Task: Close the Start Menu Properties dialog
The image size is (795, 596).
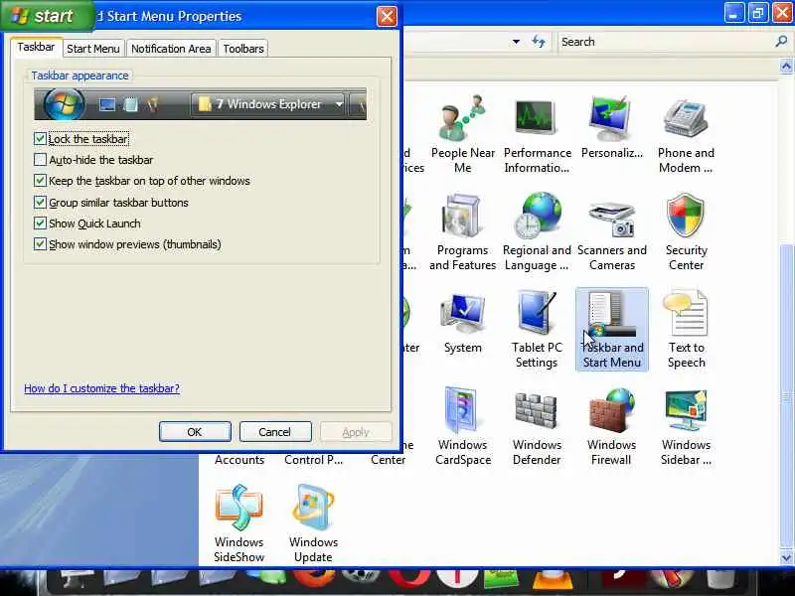Action: pos(387,16)
